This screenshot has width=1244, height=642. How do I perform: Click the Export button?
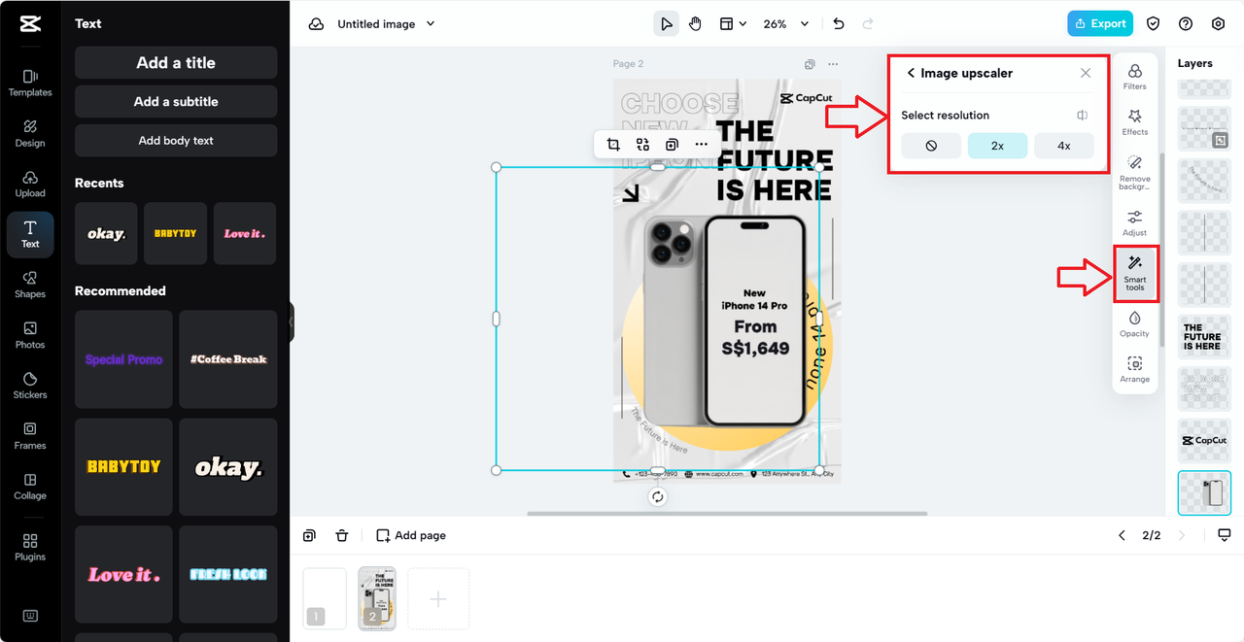1100,23
